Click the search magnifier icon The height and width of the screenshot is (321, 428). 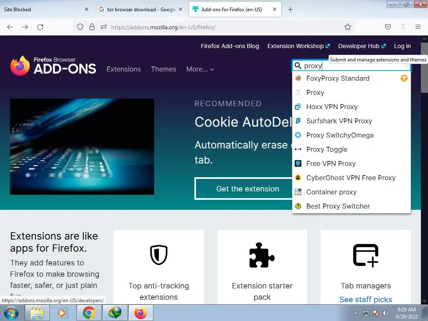(x=298, y=66)
